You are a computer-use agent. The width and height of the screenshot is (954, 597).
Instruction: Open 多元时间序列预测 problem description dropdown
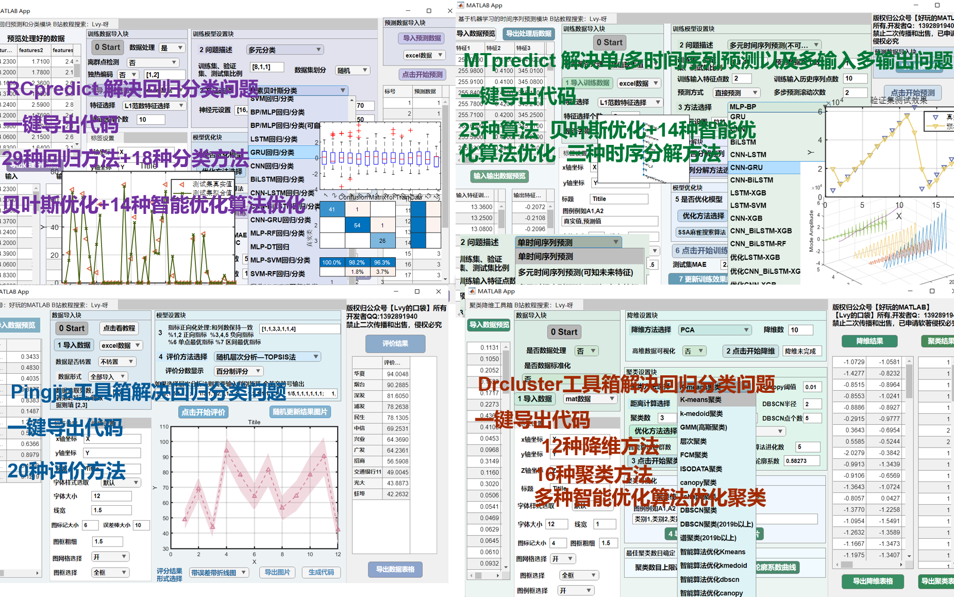(775, 45)
